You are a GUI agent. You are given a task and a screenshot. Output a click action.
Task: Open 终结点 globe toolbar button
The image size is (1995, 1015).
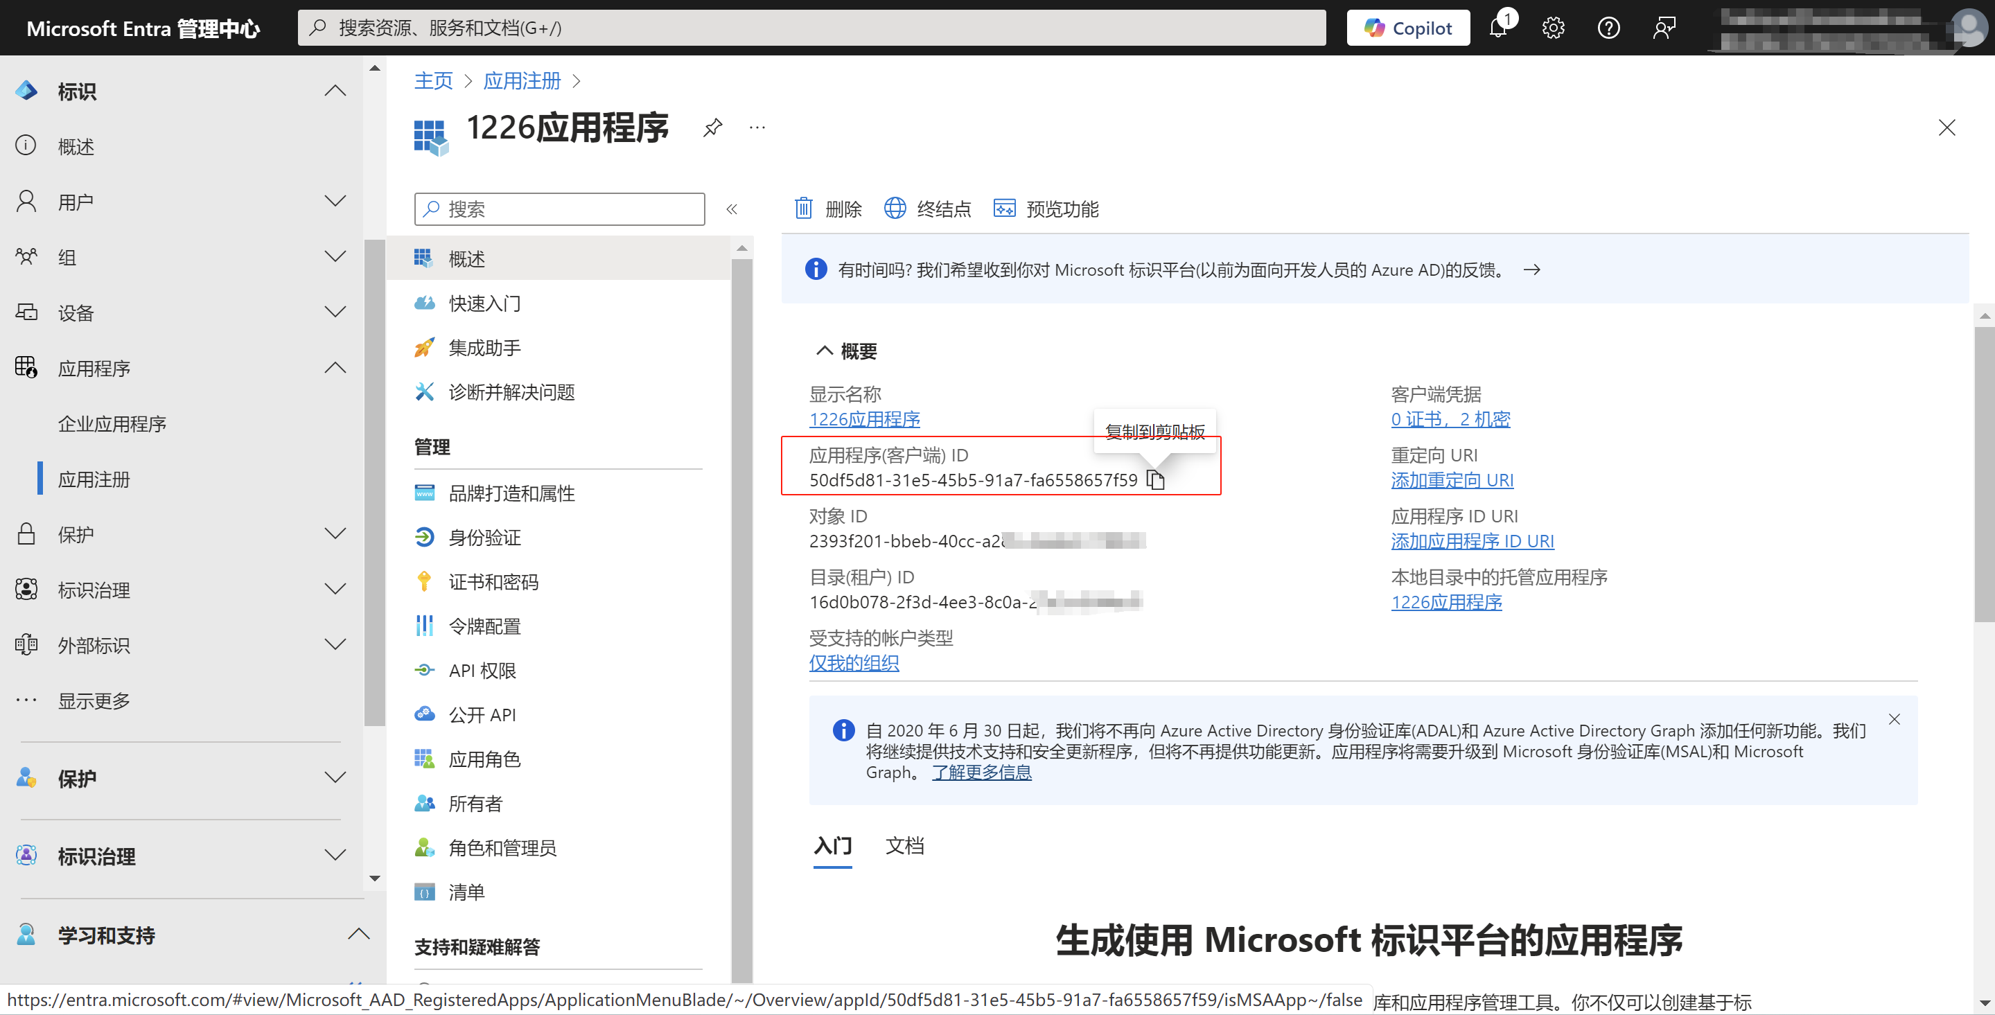pyautogui.click(x=927, y=209)
